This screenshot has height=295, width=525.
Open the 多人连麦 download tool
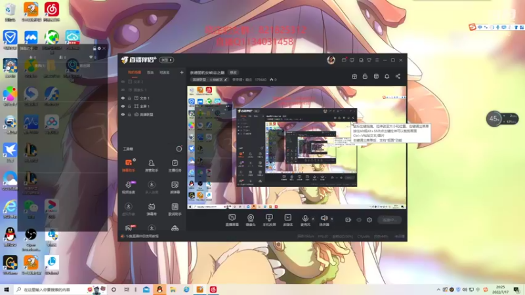pos(152,187)
